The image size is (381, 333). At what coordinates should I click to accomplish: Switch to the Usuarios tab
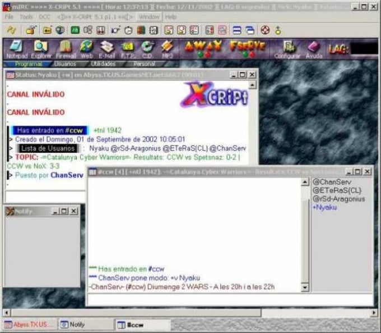65,64
